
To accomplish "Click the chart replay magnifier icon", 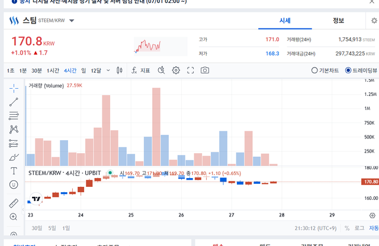I will [x=161, y=70].
